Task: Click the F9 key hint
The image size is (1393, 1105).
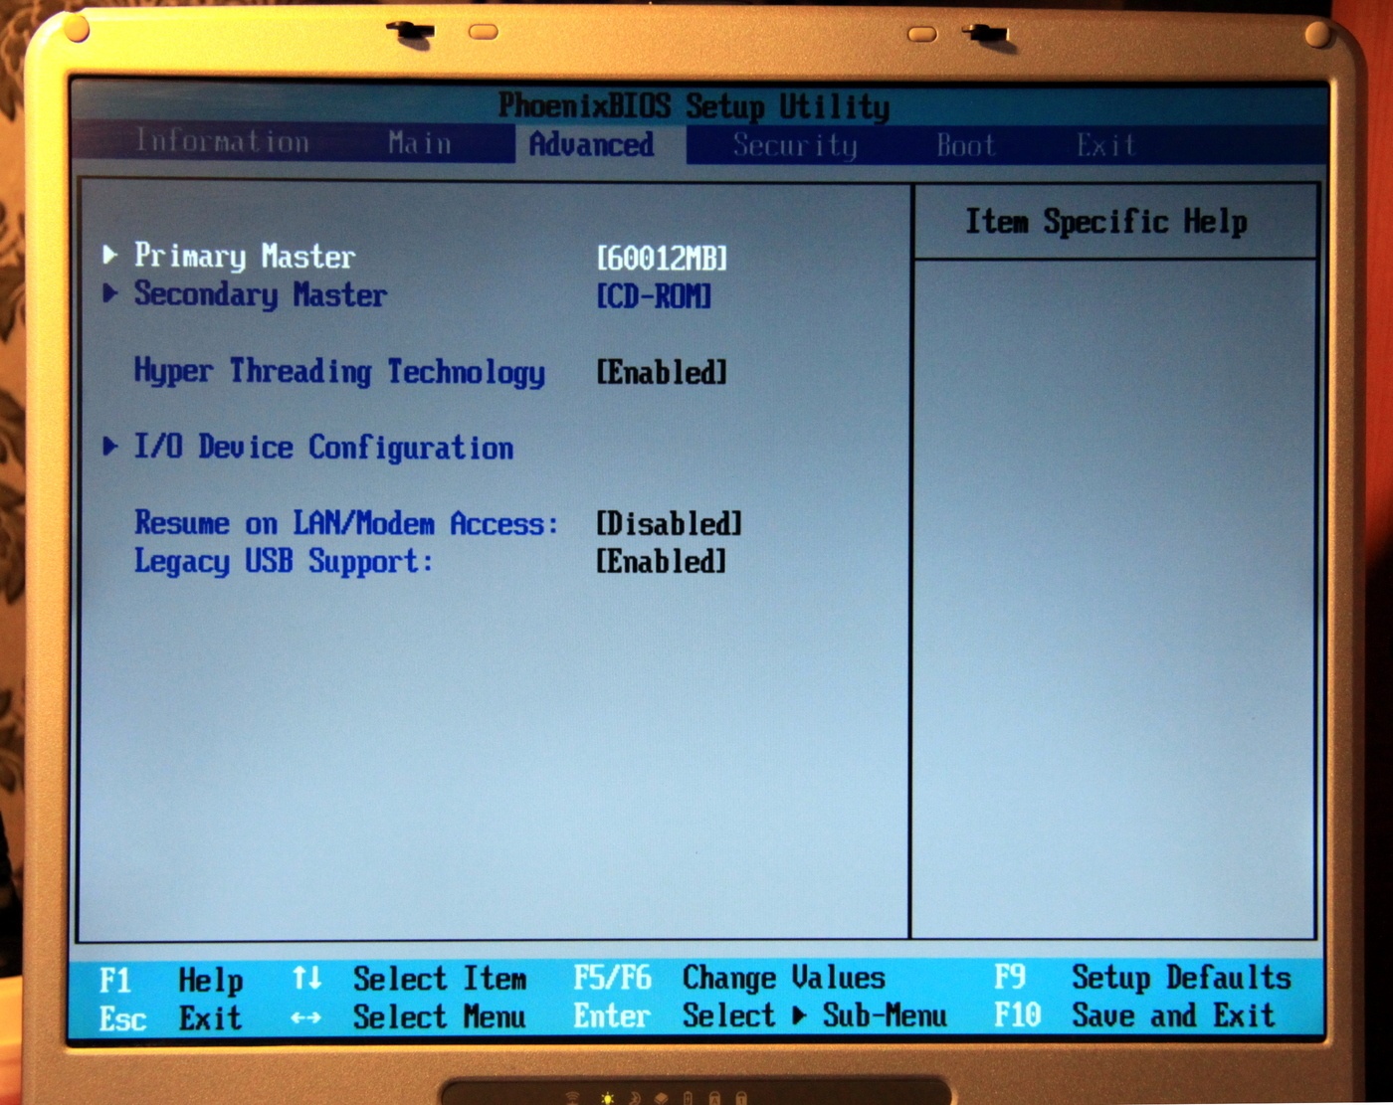Action: click(1010, 977)
